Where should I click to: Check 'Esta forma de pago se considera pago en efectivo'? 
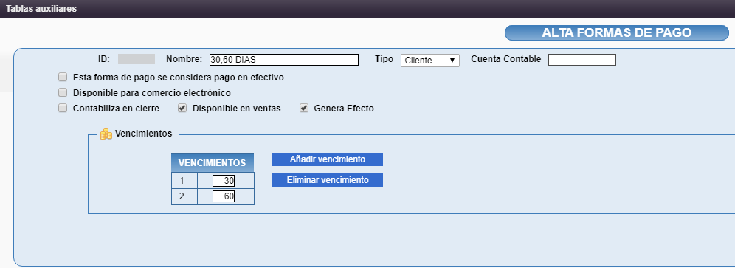pos(63,77)
